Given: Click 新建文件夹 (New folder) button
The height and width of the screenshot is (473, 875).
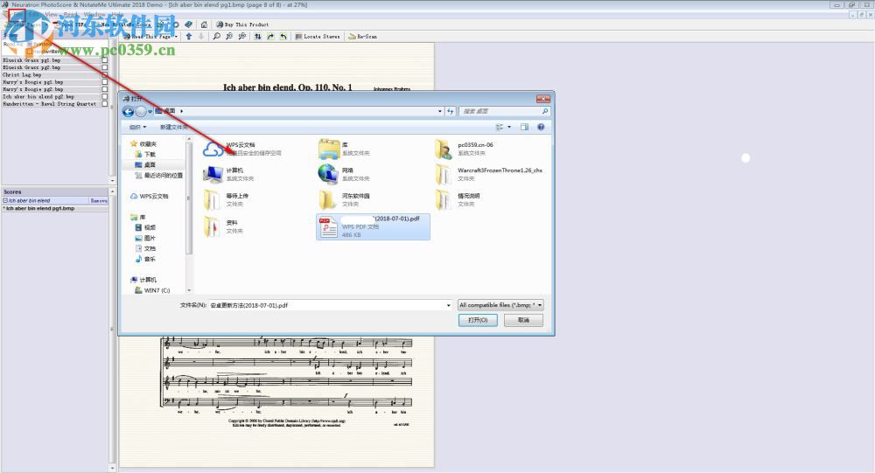Looking at the screenshot, I should 173,127.
